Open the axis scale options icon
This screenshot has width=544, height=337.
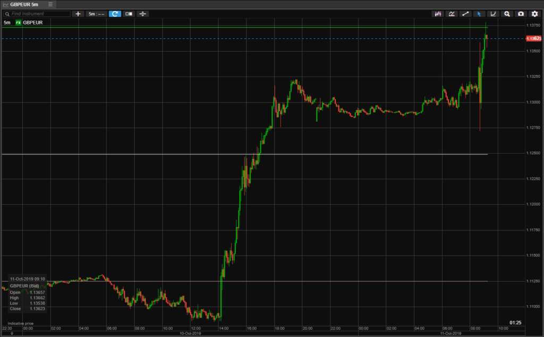[x=493, y=14]
